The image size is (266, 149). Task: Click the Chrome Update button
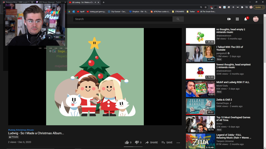click(259, 7)
